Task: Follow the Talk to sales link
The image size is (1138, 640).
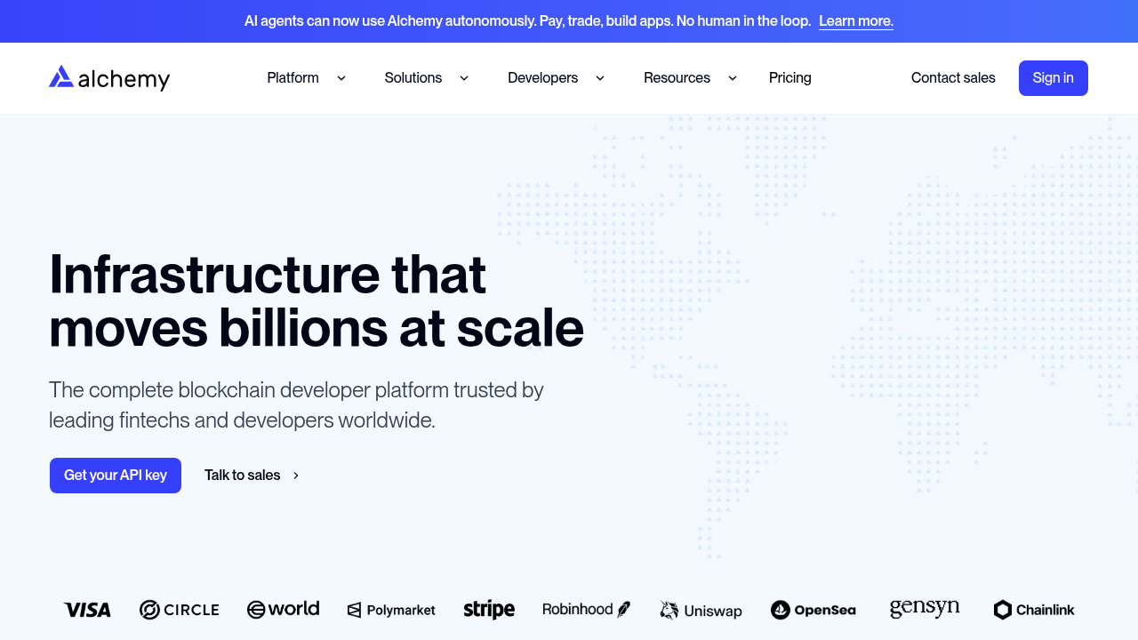Action: [243, 476]
